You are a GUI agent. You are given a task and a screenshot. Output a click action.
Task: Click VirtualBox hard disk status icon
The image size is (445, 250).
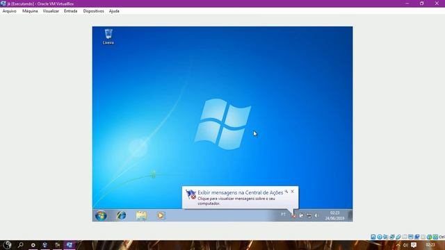373,237
